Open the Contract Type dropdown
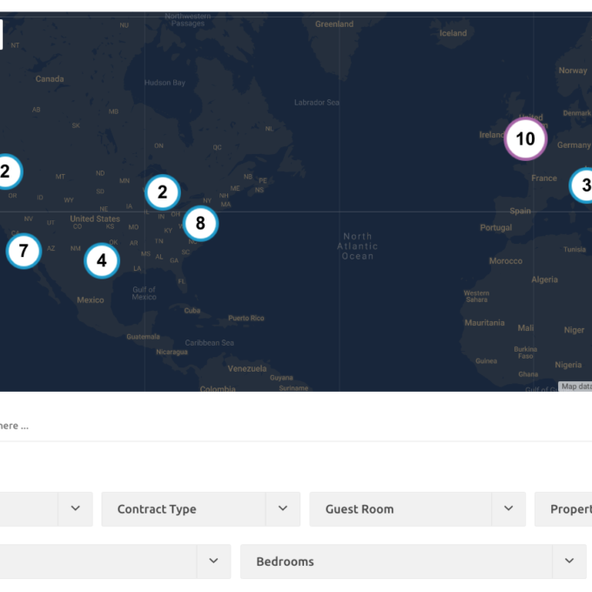Image resolution: width=592 pixels, height=592 pixels. pos(183,509)
